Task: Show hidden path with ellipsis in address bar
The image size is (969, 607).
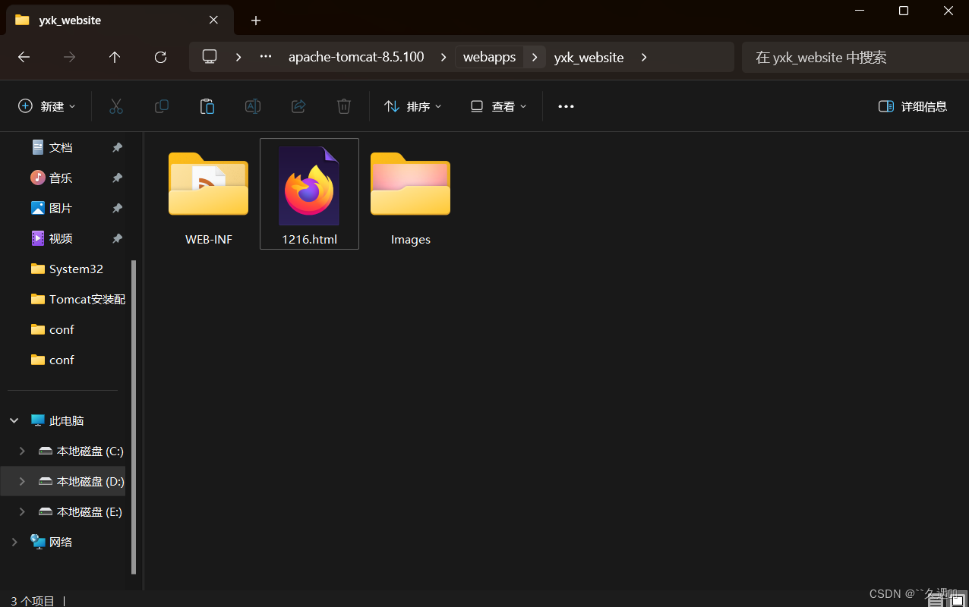Action: tap(266, 57)
